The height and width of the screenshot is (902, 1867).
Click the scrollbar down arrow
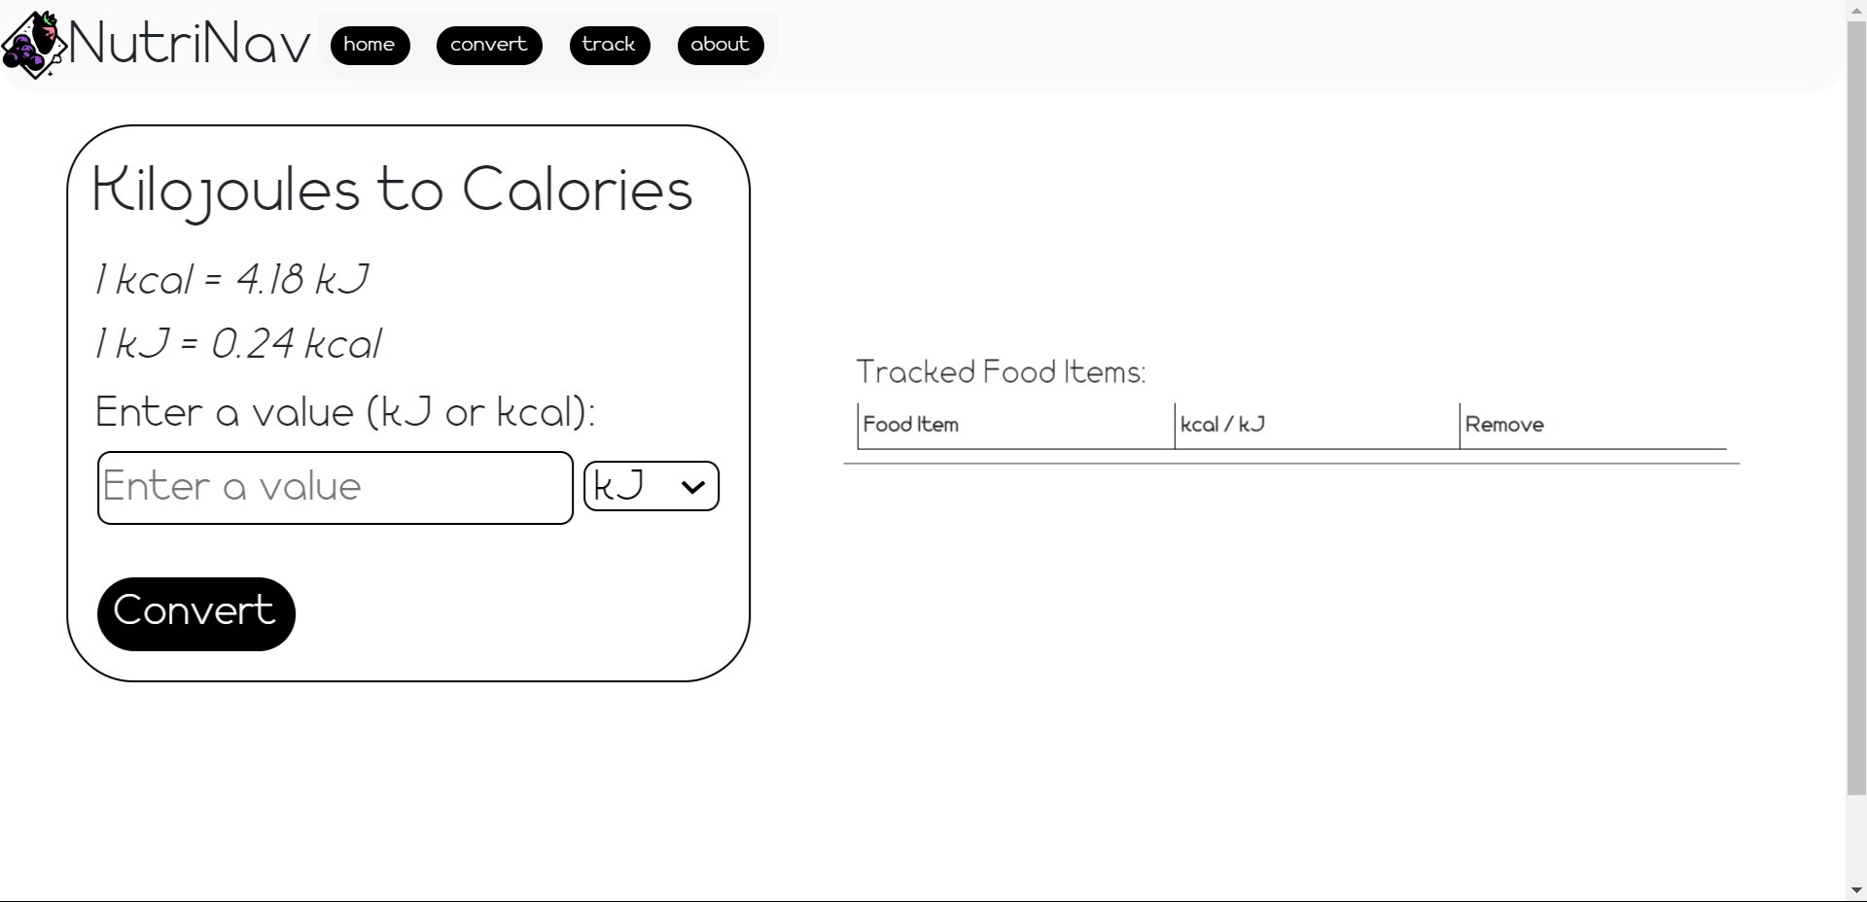(x=1856, y=889)
